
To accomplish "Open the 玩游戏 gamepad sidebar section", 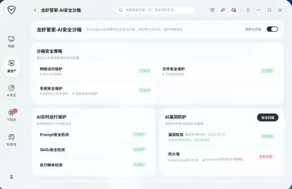I will [x=11, y=140].
